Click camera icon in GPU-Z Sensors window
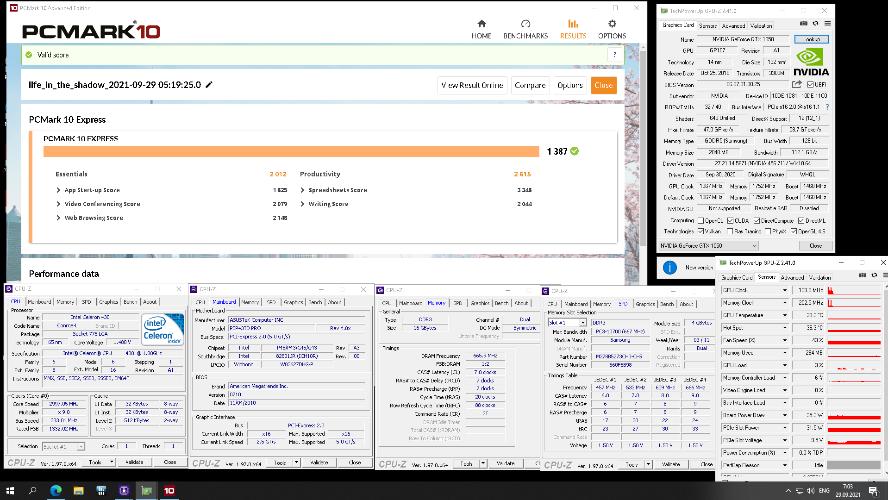The width and height of the screenshot is (888, 500). pos(862,275)
